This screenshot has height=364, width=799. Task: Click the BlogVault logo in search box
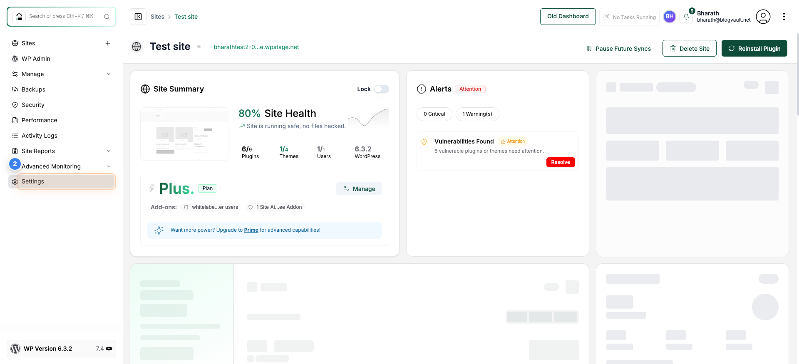pos(19,17)
